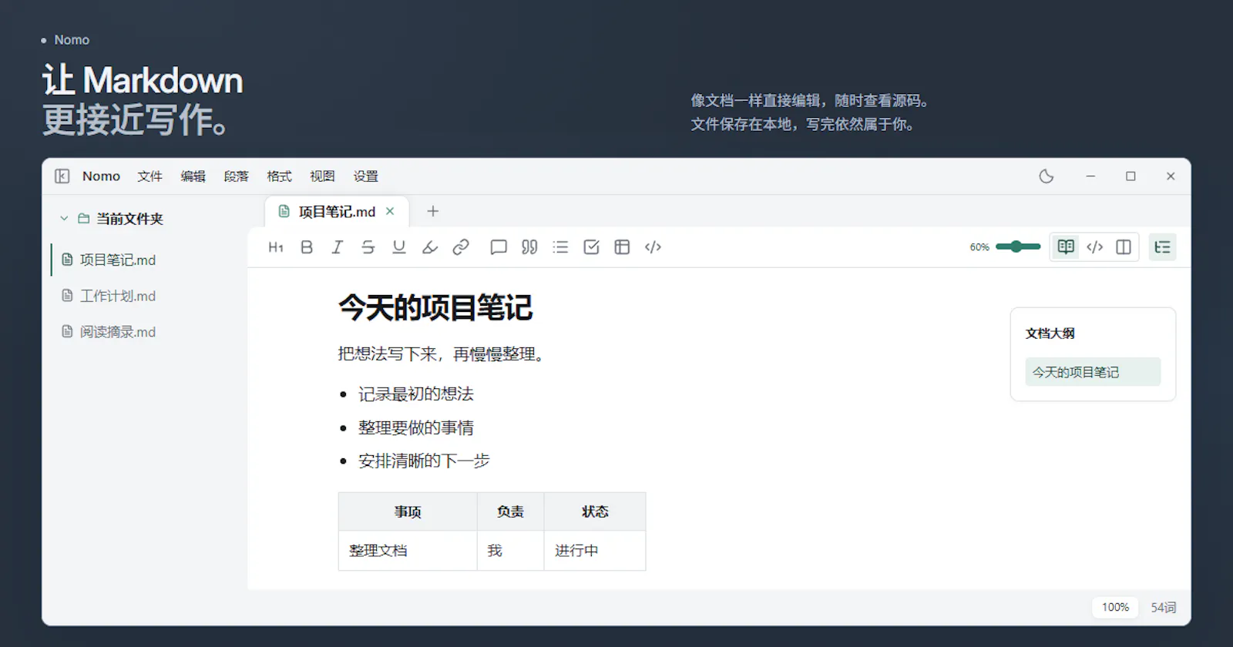Apply bold formatting
This screenshot has height=647, width=1233.
click(x=307, y=247)
